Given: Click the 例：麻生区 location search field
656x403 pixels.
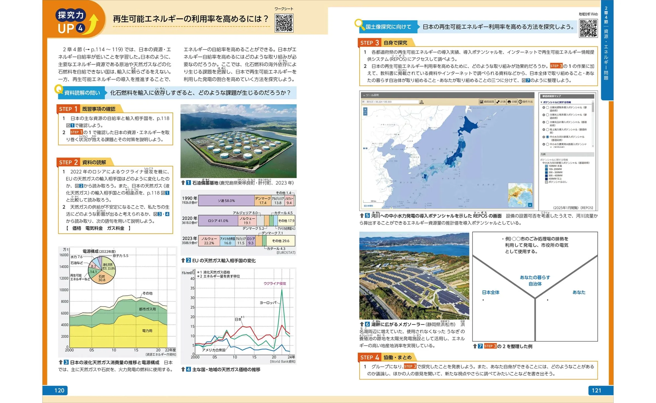Looking at the screenshot, I should click(390, 102).
